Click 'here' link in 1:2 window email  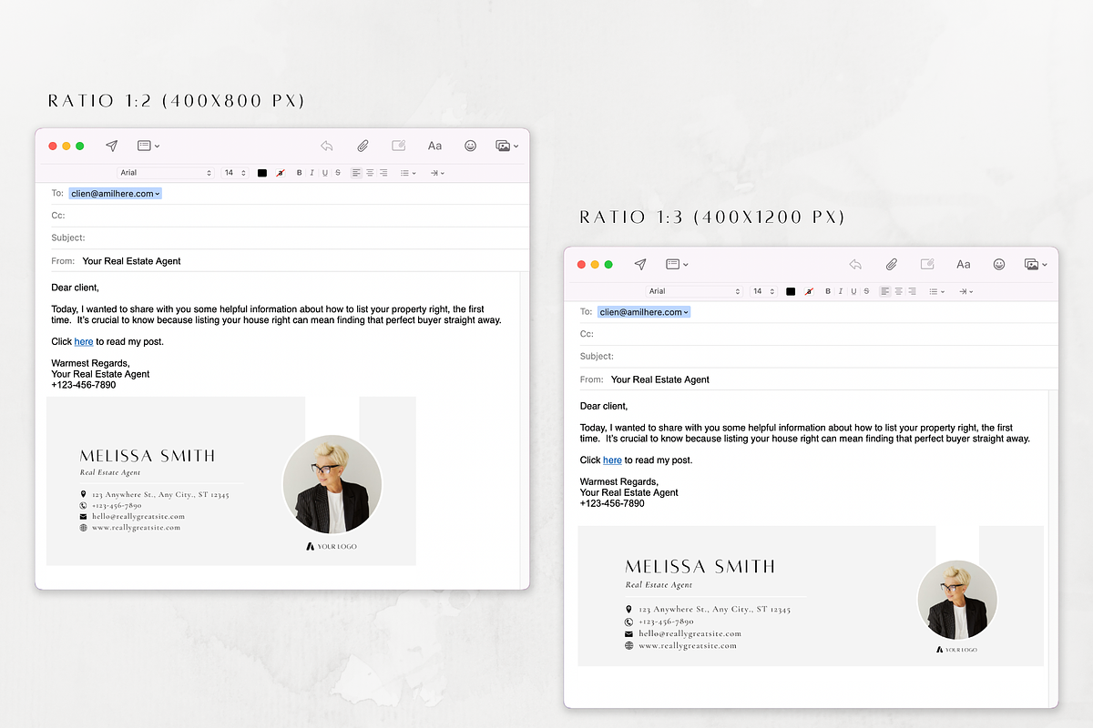pos(84,342)
